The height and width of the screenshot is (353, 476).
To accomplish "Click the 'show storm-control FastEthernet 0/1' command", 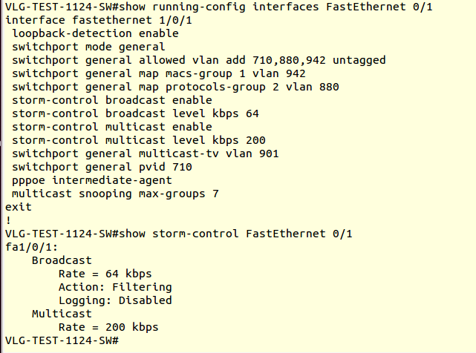I will pos(179,234).
